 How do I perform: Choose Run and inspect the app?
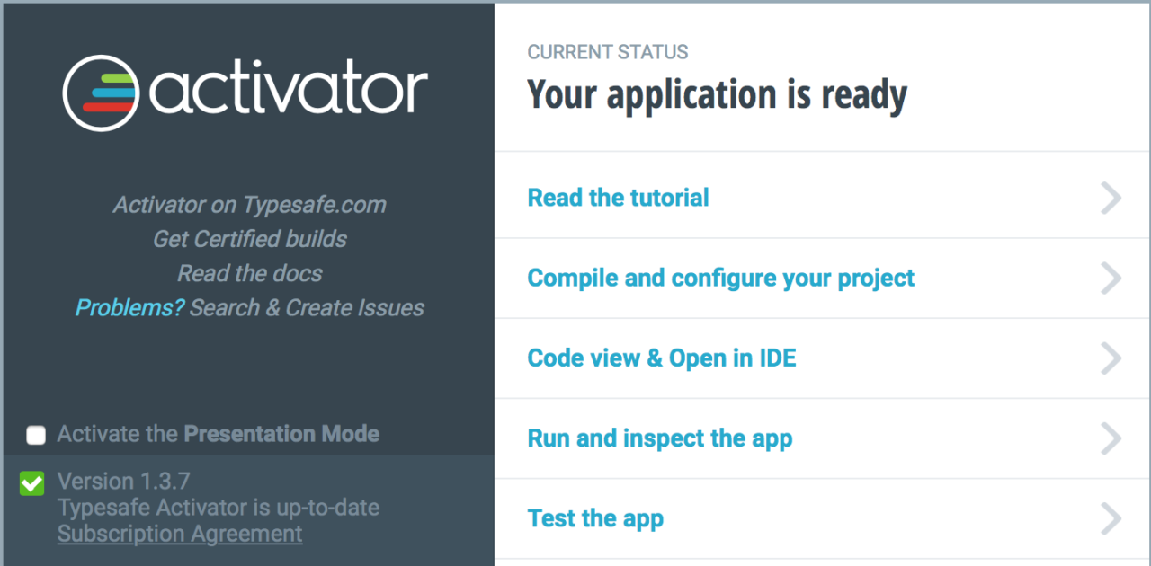point(659,438)
